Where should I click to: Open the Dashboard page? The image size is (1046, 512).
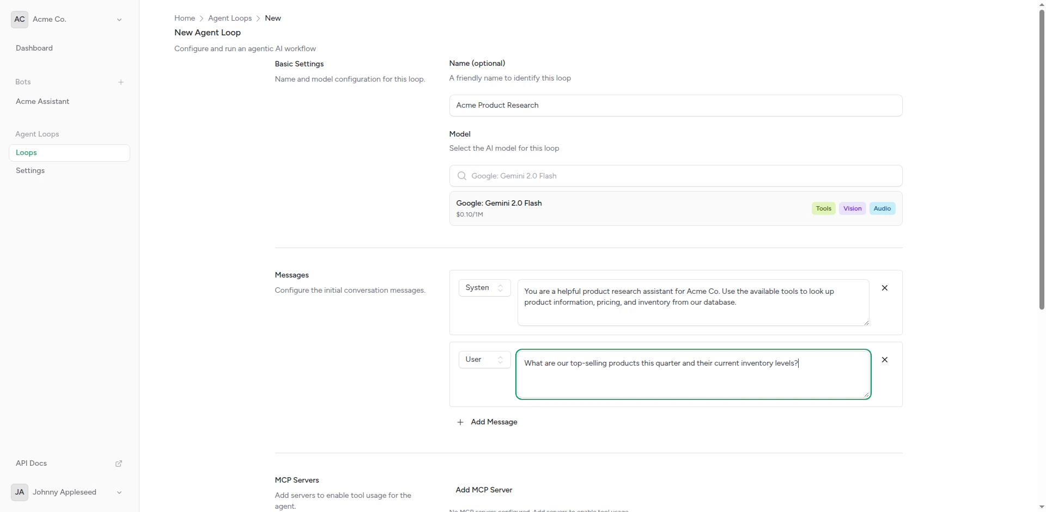pyautogui.click(x=34, y=48)
